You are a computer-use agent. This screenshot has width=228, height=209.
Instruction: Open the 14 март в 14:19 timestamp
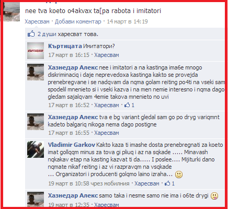click(127, 21)
